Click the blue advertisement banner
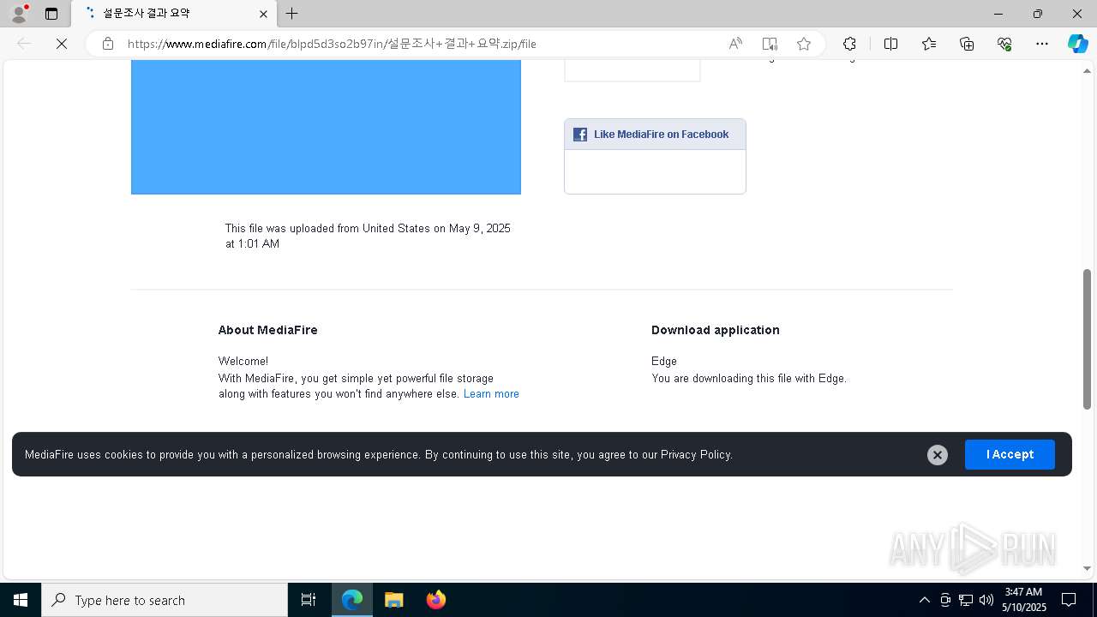The image size is (1097, 617). [x=326, y=127]
